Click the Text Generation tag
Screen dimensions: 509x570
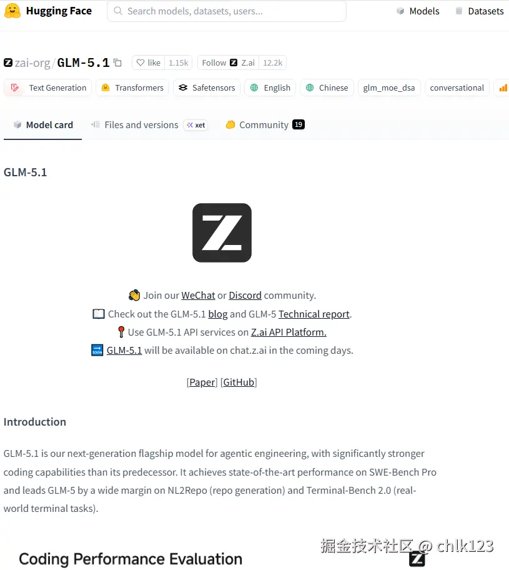pos(49,87)
